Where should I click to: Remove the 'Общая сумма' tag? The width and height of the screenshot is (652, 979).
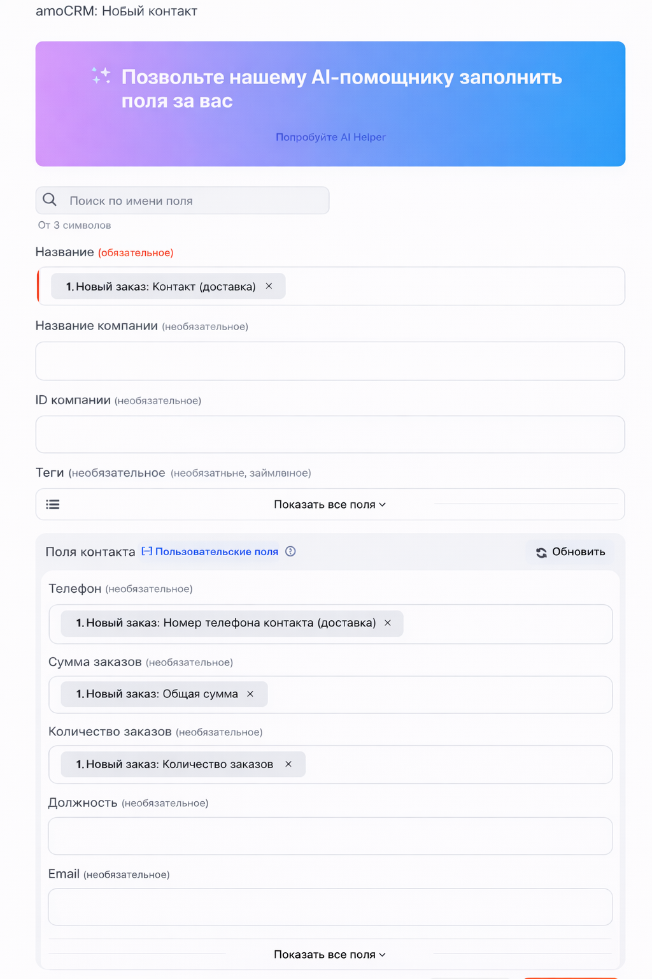tap(250, 694)
